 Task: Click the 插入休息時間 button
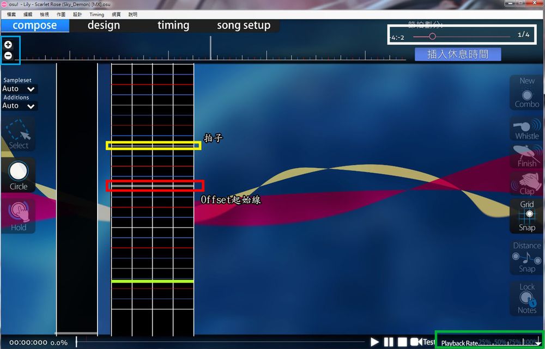tap(458, 54)
